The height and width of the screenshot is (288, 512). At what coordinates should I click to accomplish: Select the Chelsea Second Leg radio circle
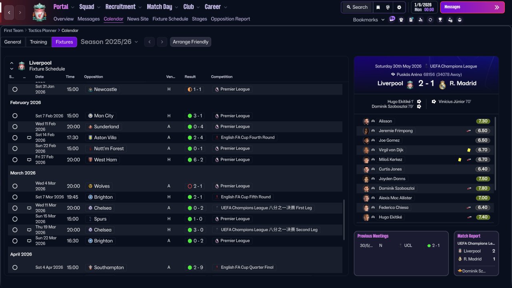click(x=15, y=230)
